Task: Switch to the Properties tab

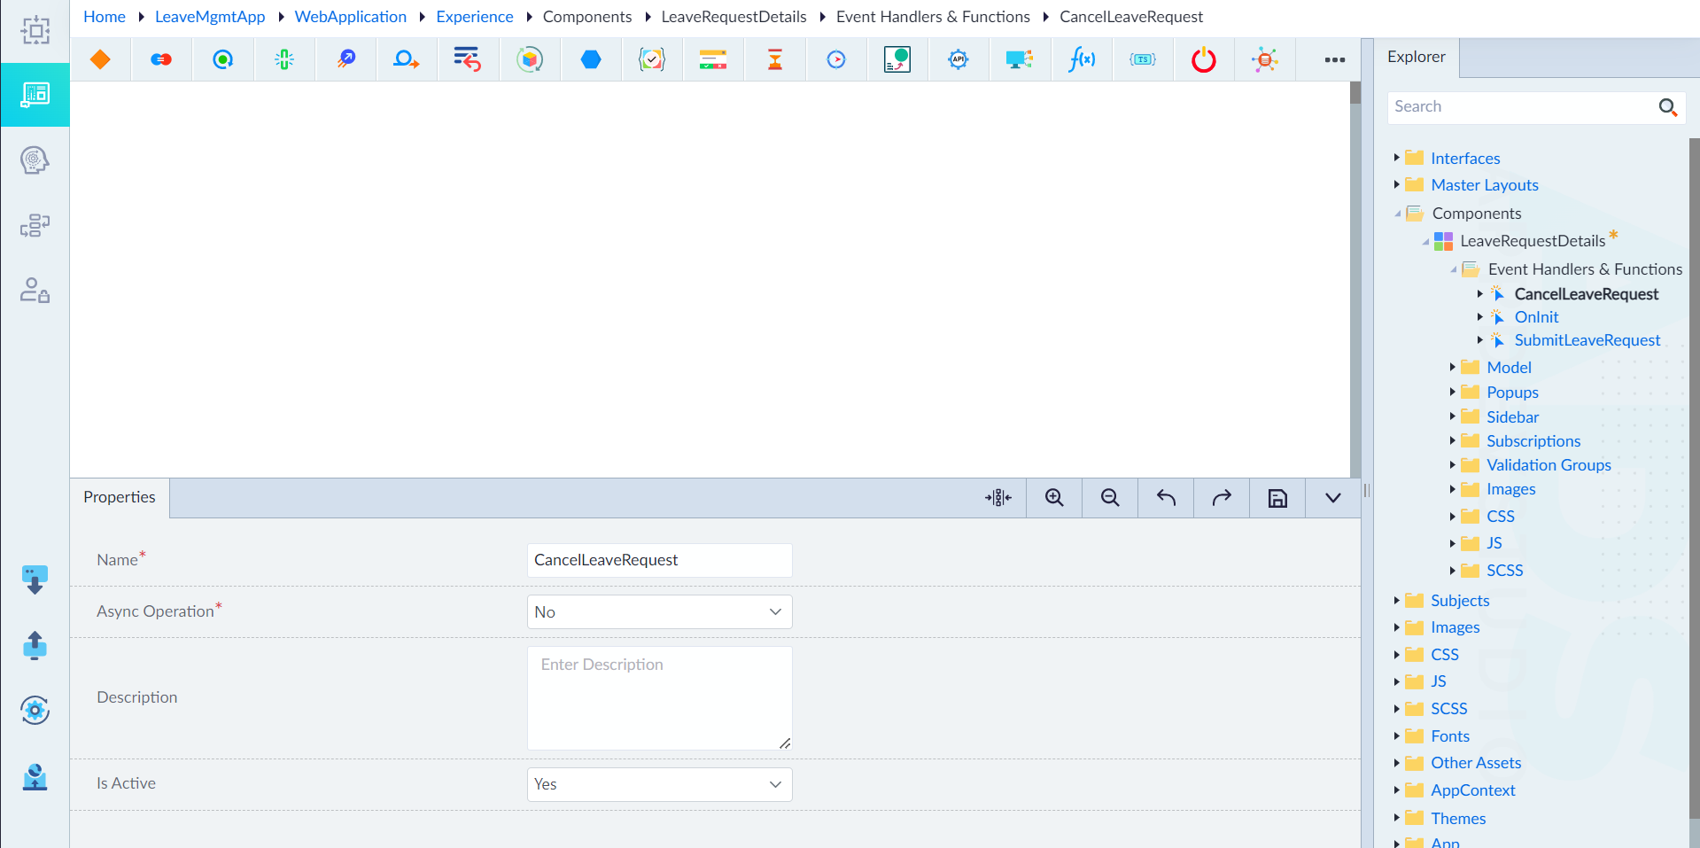Action: pos(120,497)
